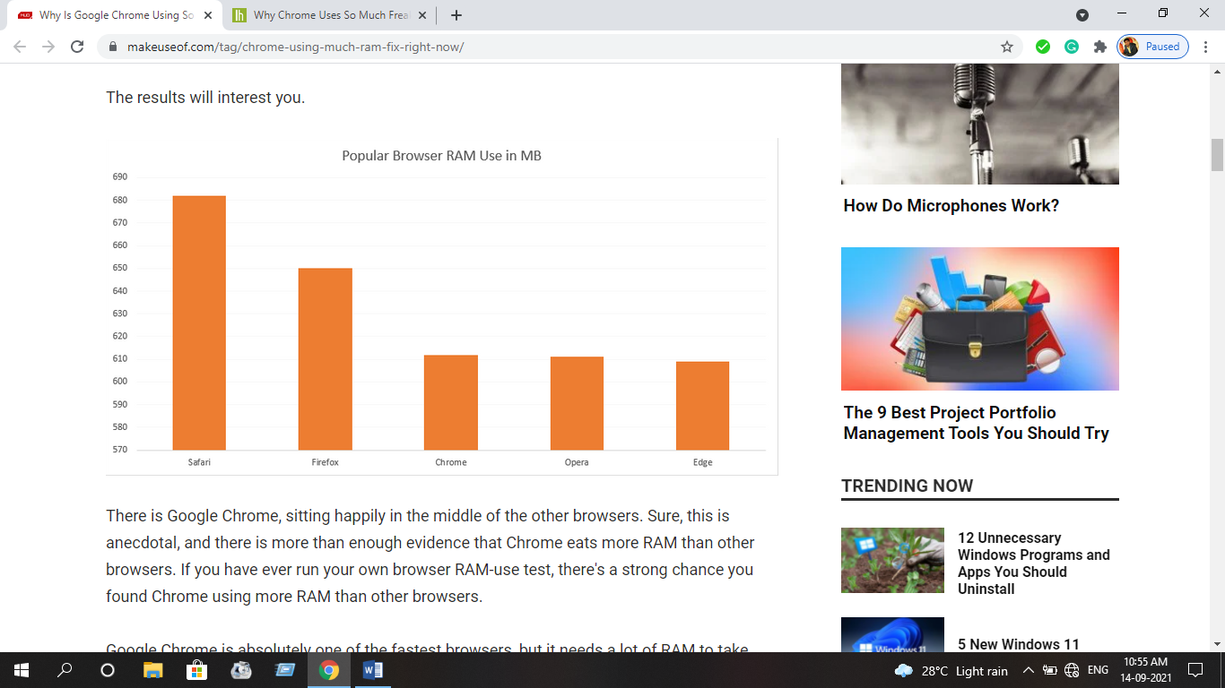Go back to the previous page
This screenshot has width=1225, height=688.
20,47
